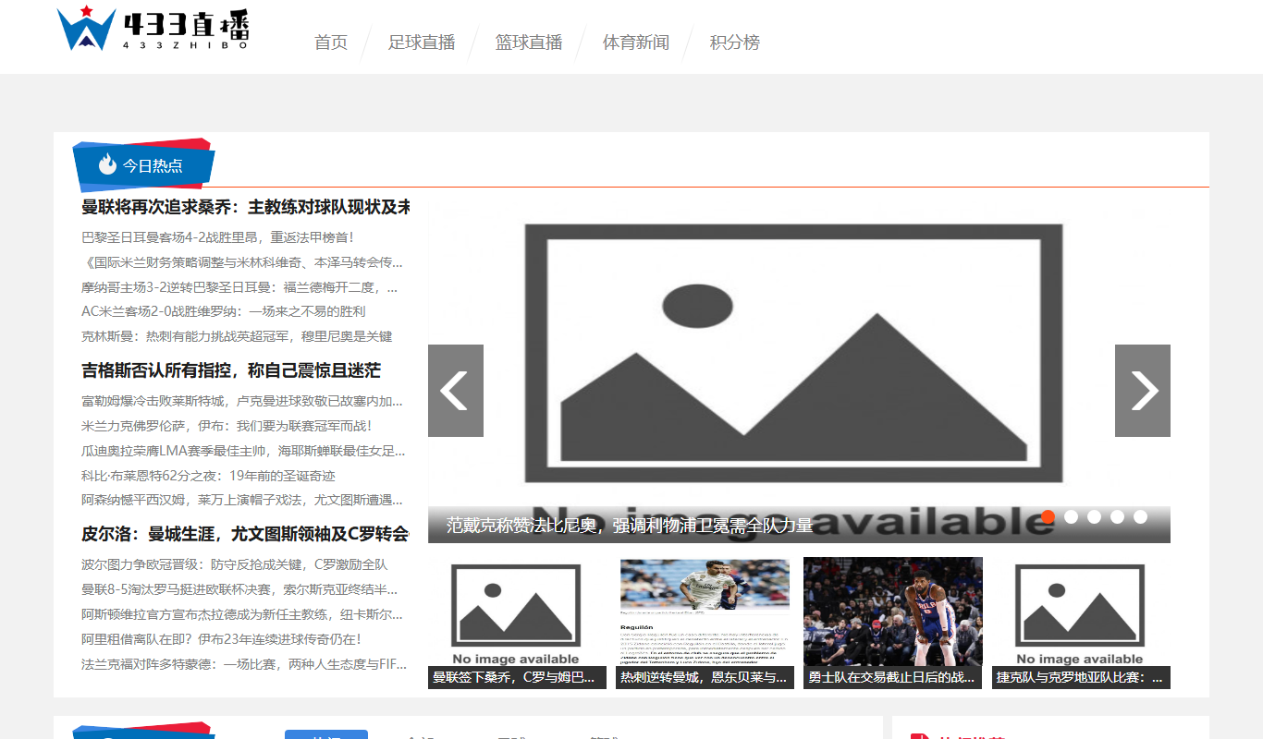This screenshot has width=1263, height=739.
Task: Go to previous carousel slide arrow
Action: tap(456, 391)
